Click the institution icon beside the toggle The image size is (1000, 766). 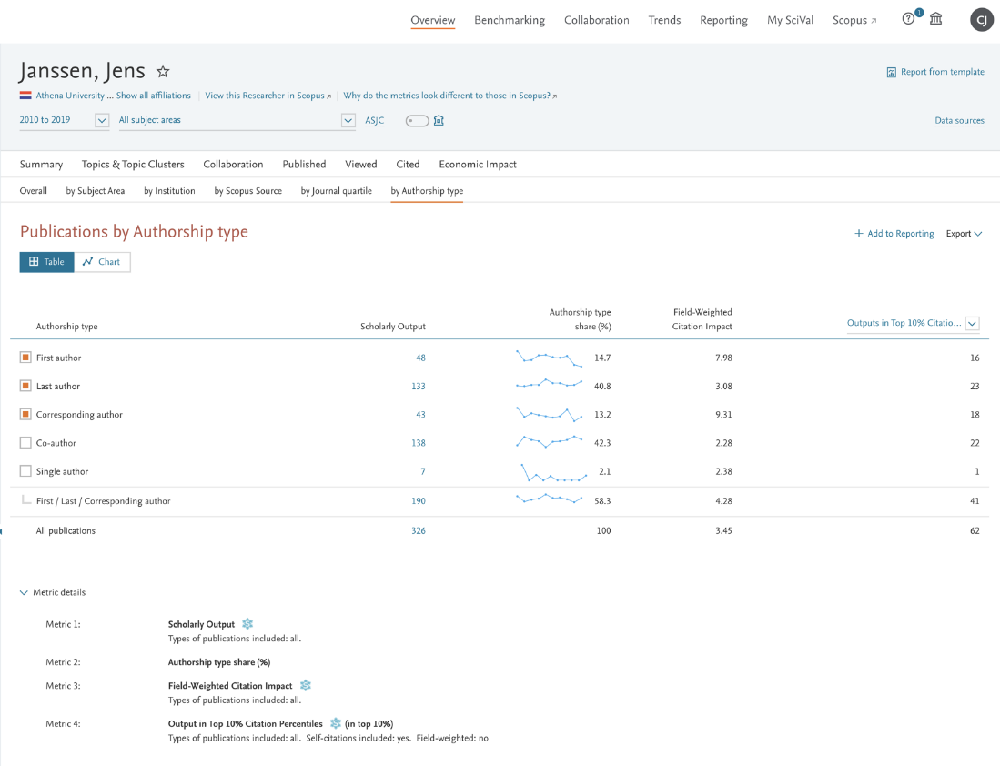[x=439, y=121]
